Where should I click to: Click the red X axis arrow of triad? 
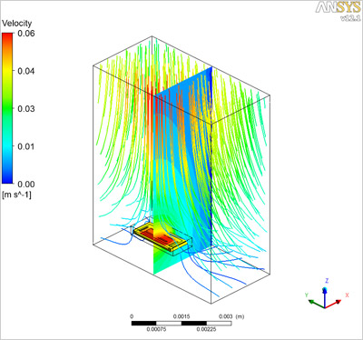click(334, 304)
